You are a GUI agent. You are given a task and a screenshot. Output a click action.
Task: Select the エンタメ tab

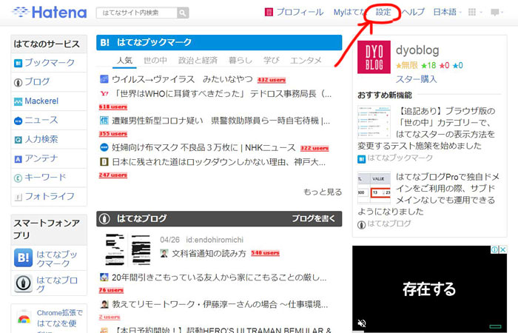pyautogui.click(x=306, y=61)
